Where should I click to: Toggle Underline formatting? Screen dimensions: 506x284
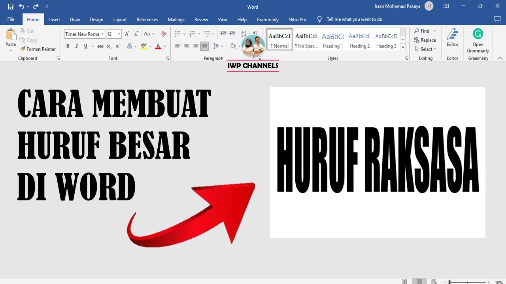click(85, 46)
